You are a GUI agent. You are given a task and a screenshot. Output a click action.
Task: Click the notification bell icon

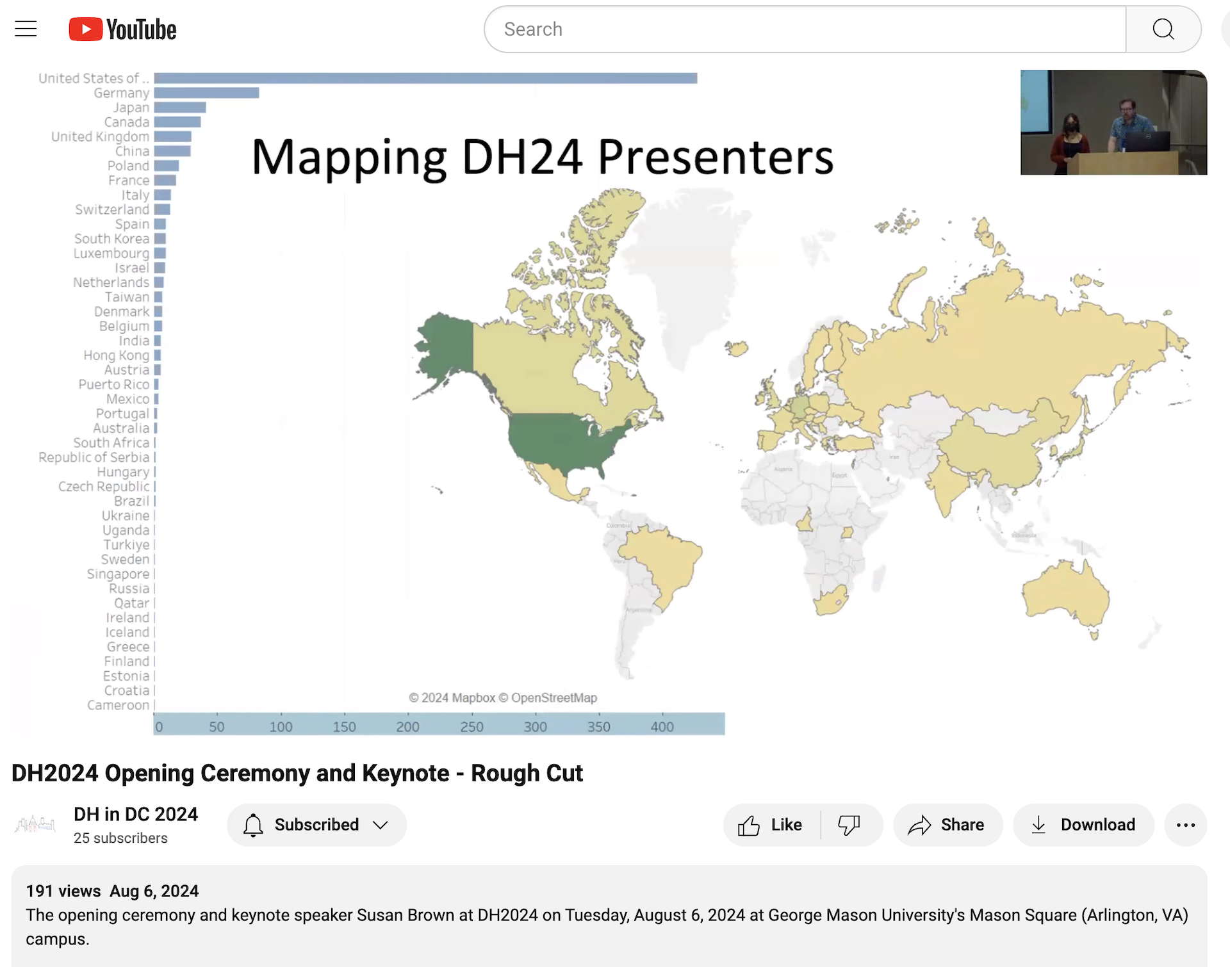point(253,825)
